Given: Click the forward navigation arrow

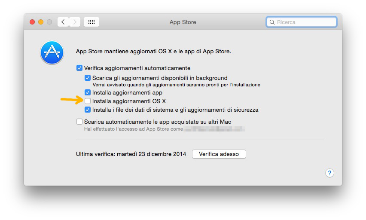Looking at the screenshot, I should pos(75,22).
